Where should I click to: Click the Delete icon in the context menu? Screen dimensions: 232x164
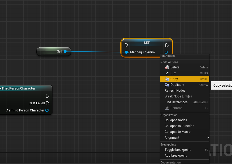click(x=167, y=67)
